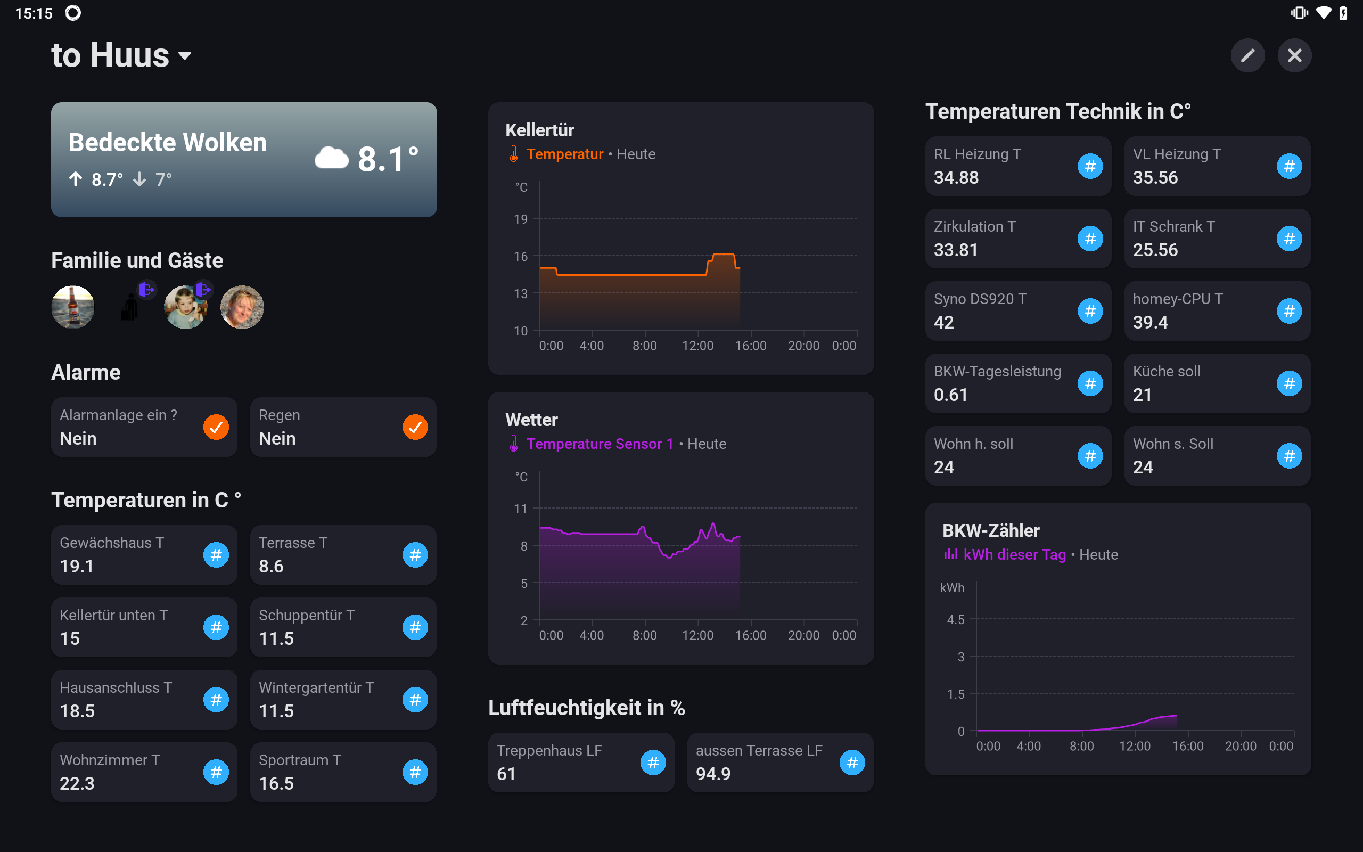
Task: Click the hash icon on Treppenhaus LF
Action: [653, 763]
